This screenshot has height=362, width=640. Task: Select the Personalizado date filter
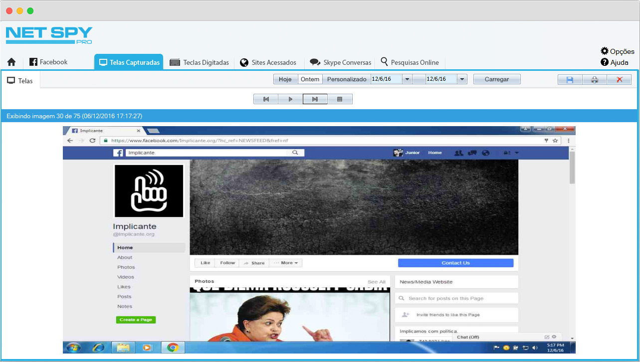346,79
